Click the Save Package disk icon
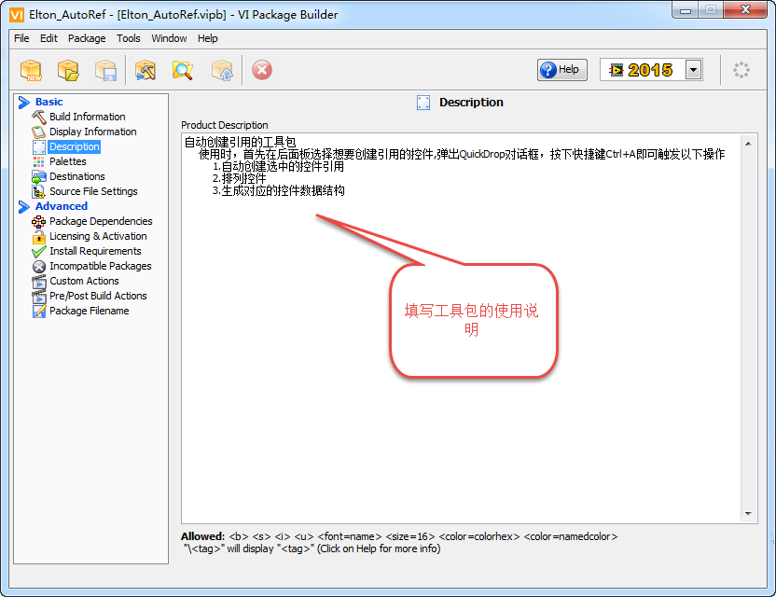Image resolution: width=776 pixels, height=597 pixels. pos(105,70)
